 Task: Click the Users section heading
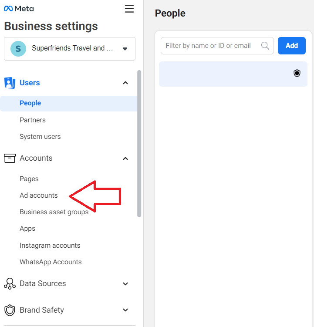pyautogui.click(x=30, y=83)
